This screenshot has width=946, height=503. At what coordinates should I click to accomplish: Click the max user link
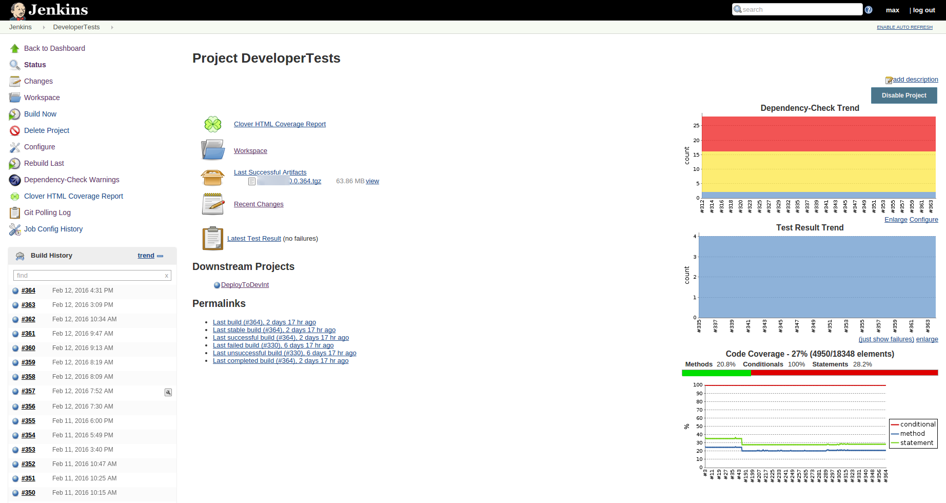point(893,10)
